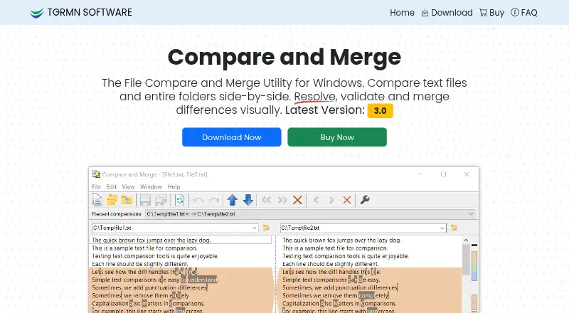569x313 pixels.
Task: Click right pane line "Sometimes we remove them completely."
Action: point(336,295)
